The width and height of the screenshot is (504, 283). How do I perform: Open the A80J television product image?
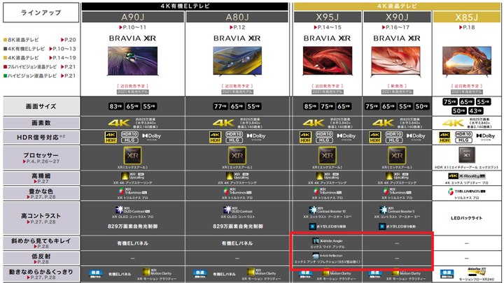pyautogui.click(x=237, y=61)
